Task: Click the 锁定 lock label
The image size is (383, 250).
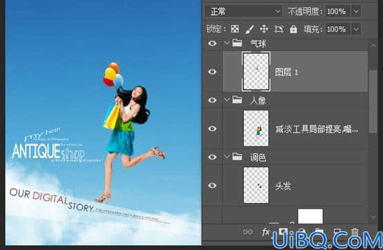Action: tap(216, 29)
